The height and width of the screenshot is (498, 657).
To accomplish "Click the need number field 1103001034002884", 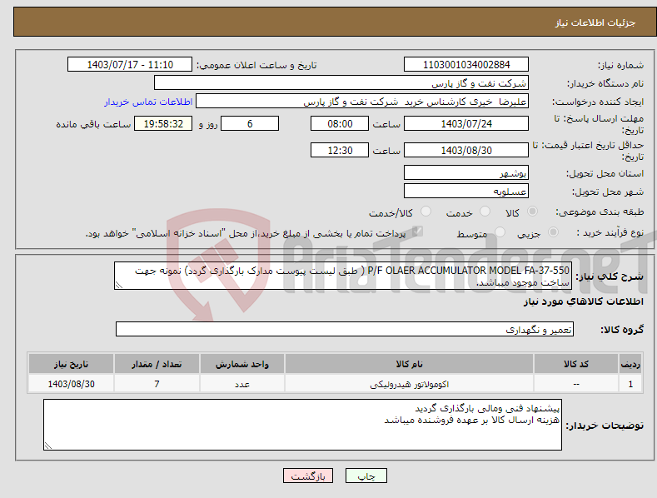I will point(466,65).
